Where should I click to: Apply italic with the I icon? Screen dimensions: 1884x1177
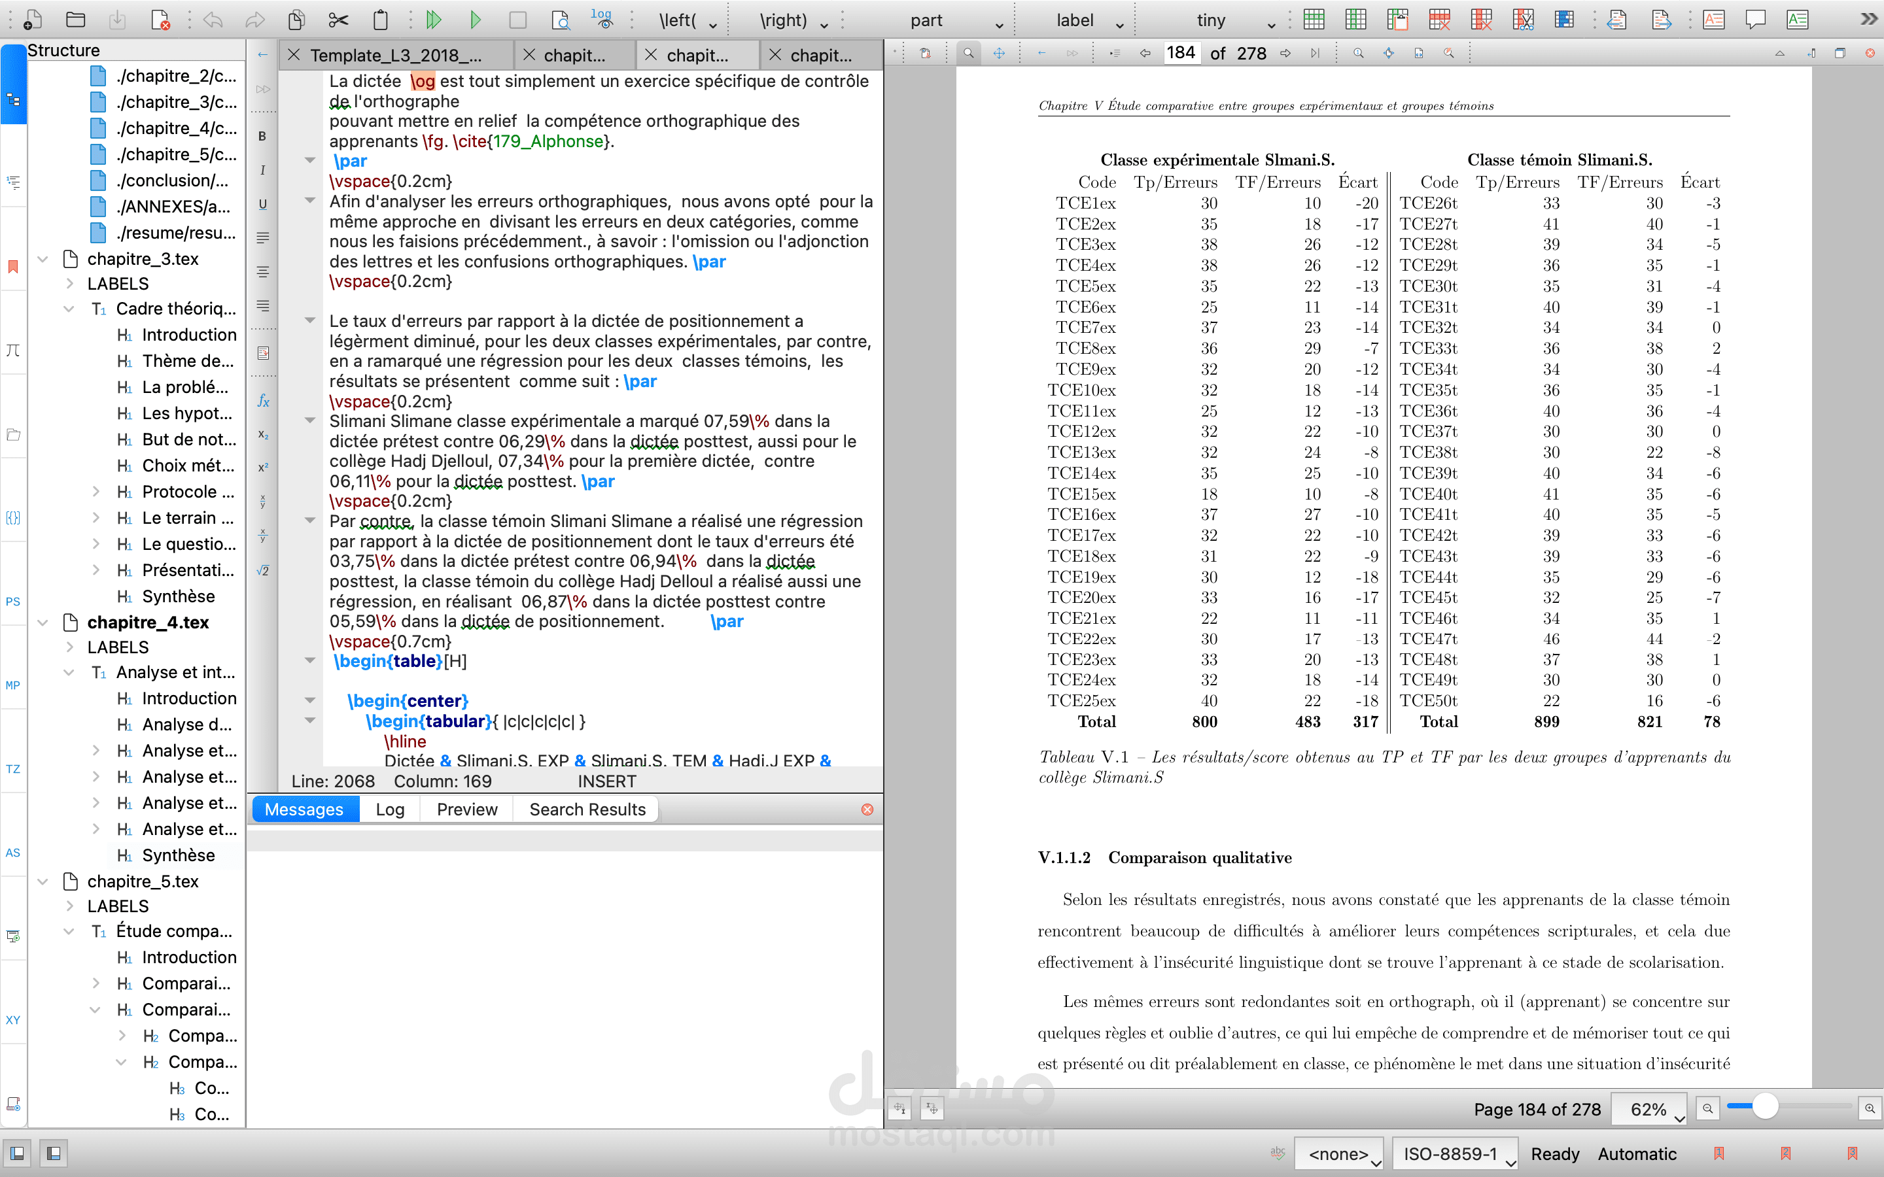click(262, 171)
